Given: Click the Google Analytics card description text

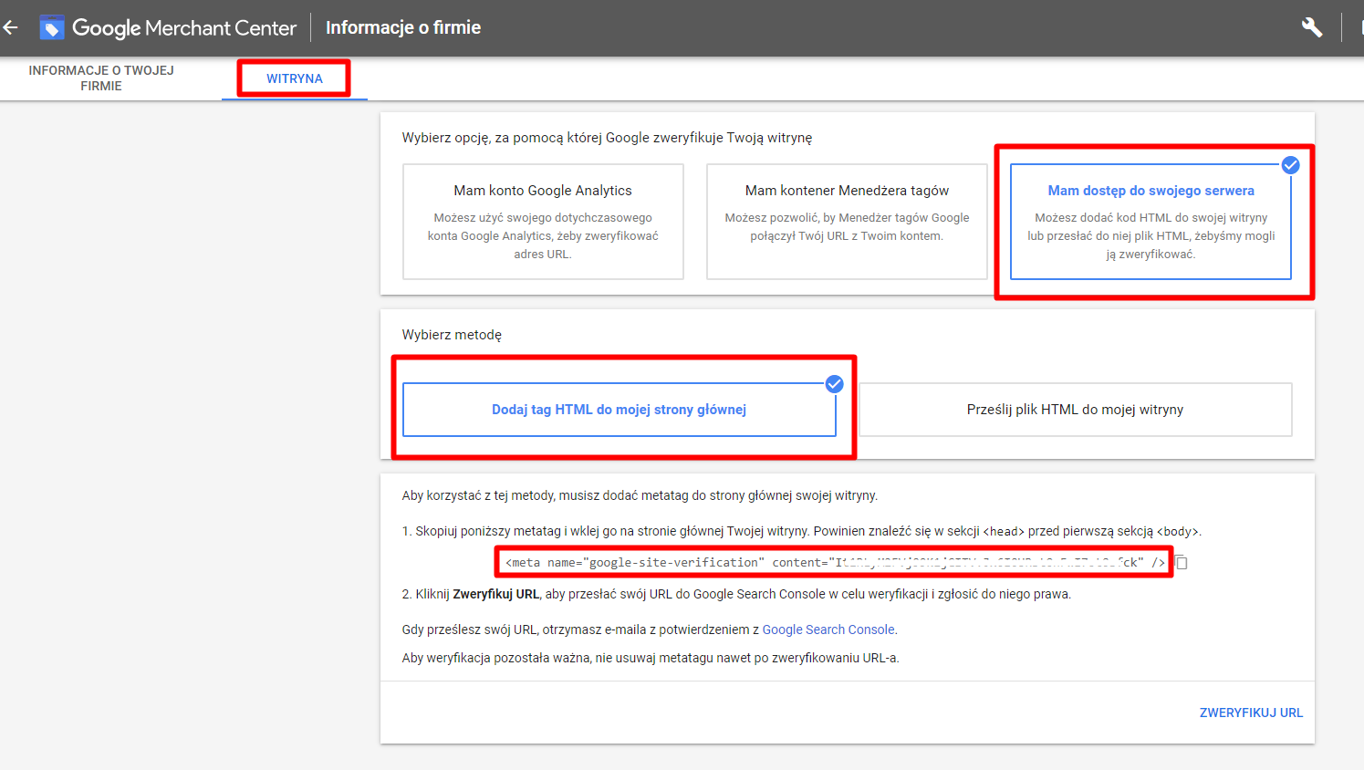Looking at the screenshot, I should 543,236.
